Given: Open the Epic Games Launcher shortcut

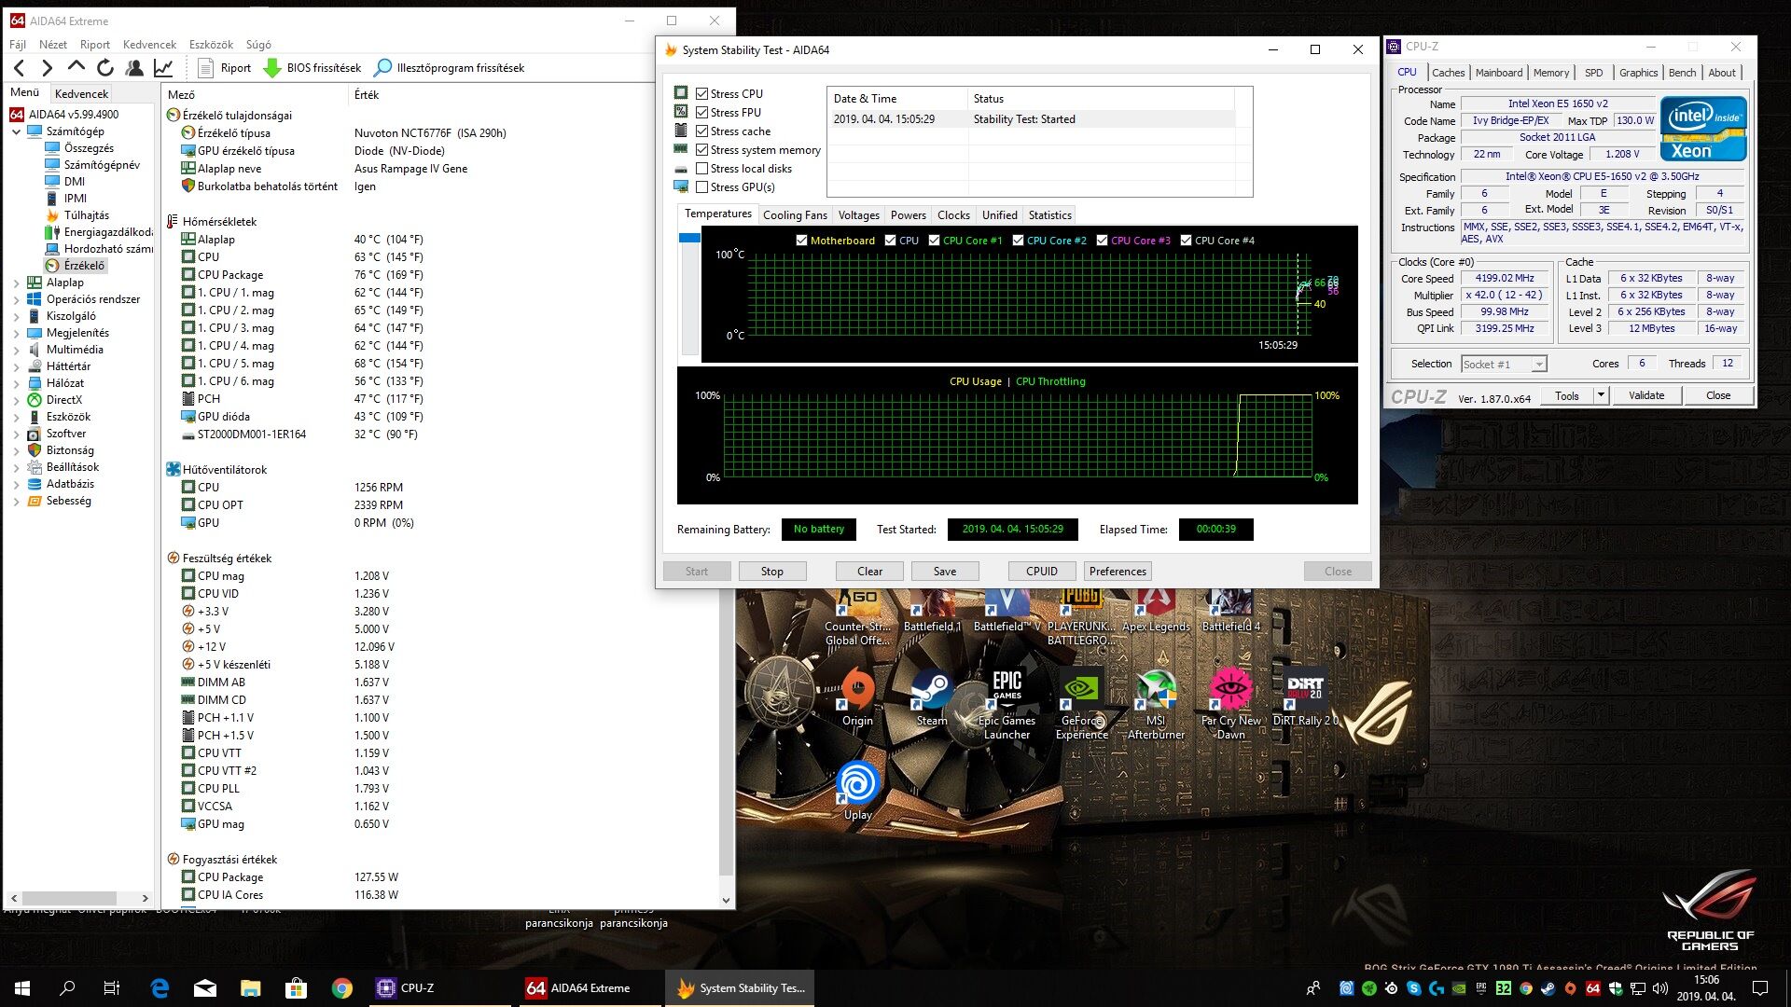Looking at the screenshot, I should click(1007, 704).
